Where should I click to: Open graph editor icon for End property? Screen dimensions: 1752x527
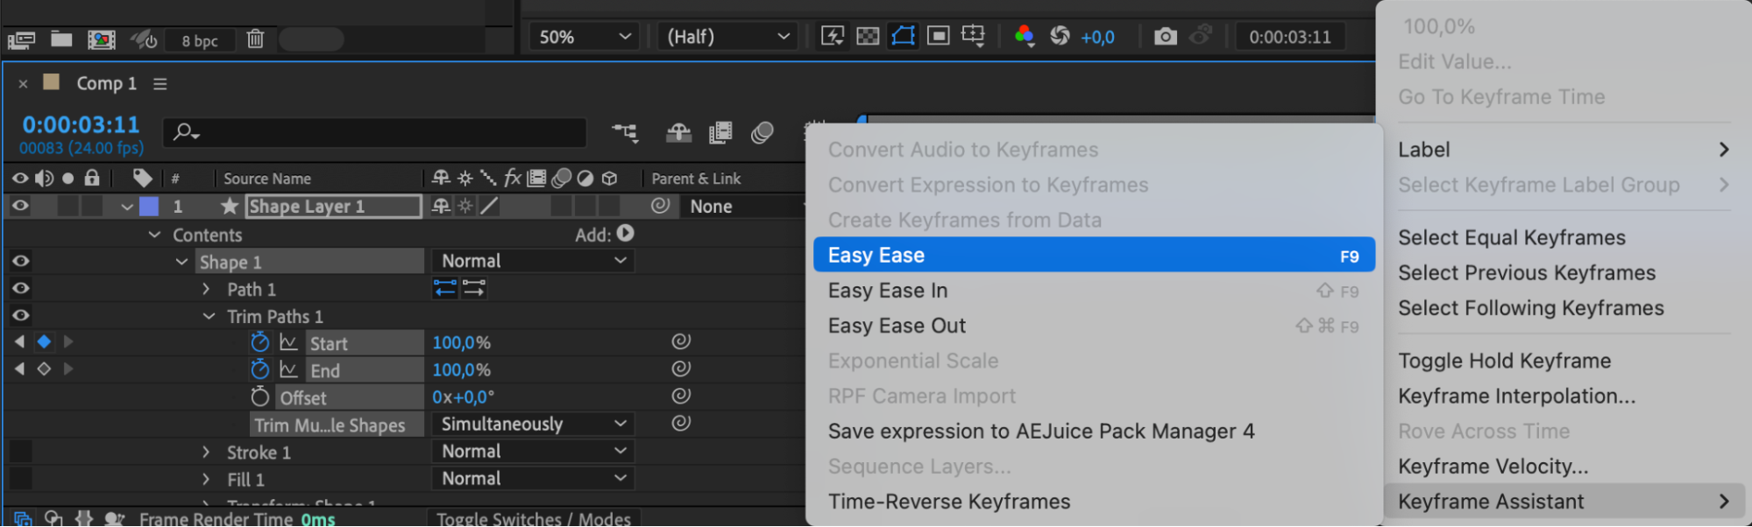point(289,369)
